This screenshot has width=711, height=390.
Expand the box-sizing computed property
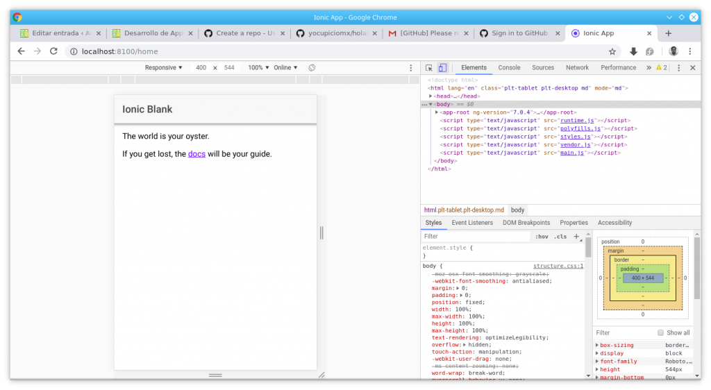pos(597,345)
